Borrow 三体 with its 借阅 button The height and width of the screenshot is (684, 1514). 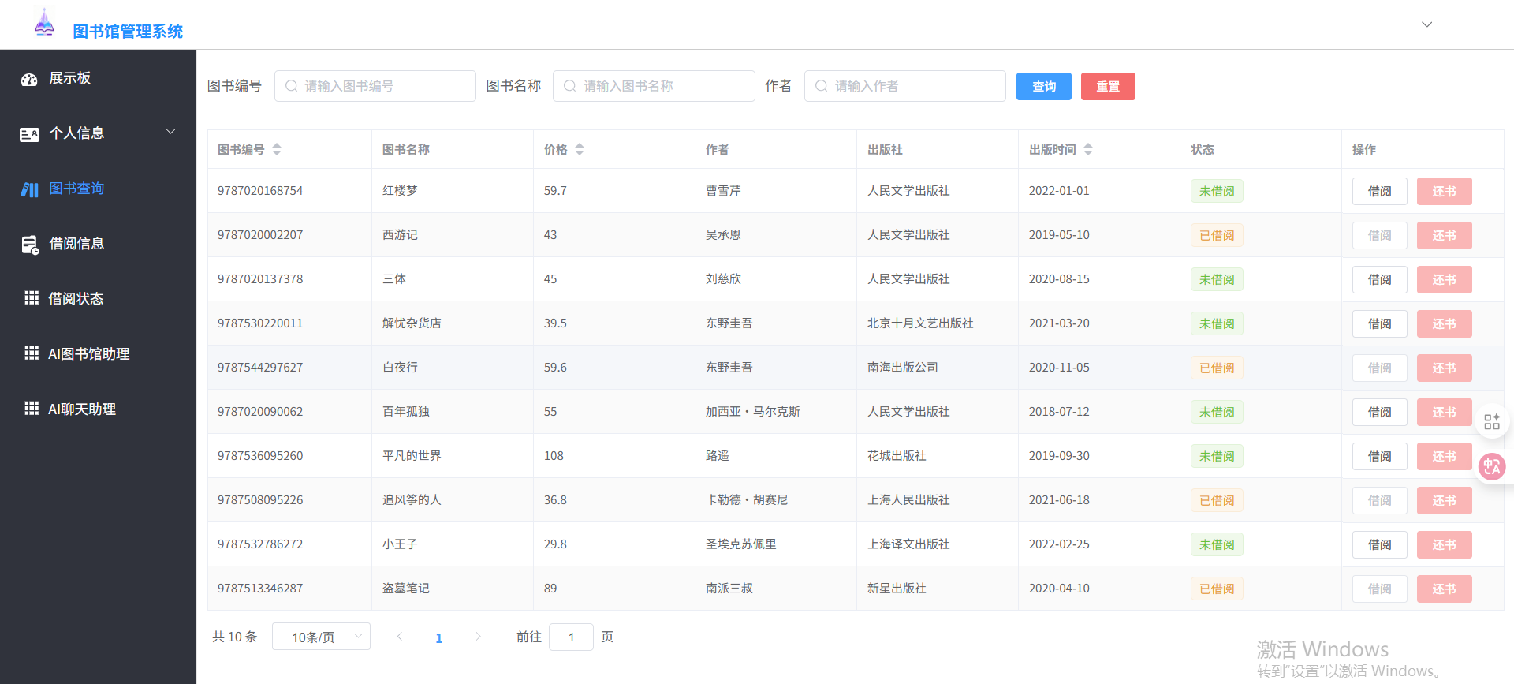pos(1380,280)
